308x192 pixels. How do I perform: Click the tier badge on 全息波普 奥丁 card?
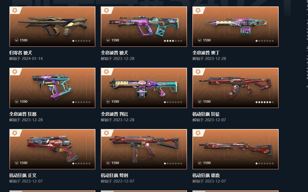coord(198,10)
